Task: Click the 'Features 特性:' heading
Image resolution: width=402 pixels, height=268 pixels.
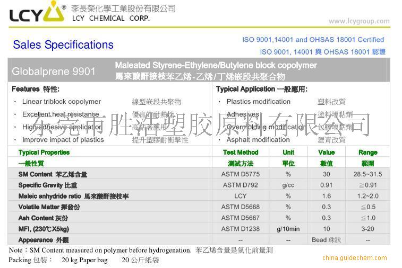Action: 36,89
